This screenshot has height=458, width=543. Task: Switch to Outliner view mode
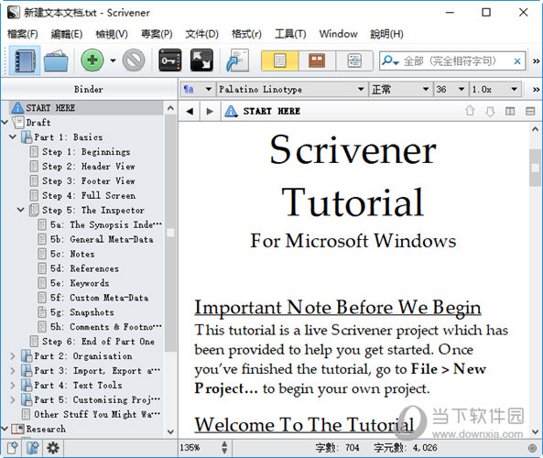pyautogui.click(x=354, y=60)
